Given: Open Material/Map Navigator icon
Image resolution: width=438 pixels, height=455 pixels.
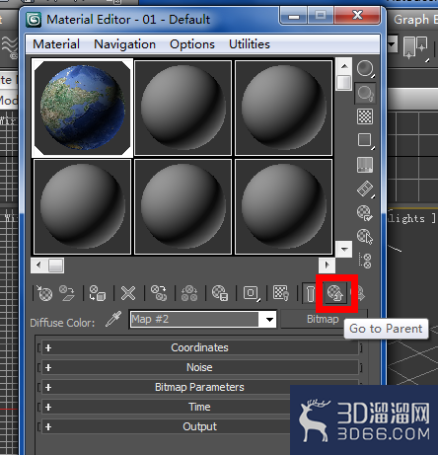Looking at the screenshot, I should (x=365, y=261).
